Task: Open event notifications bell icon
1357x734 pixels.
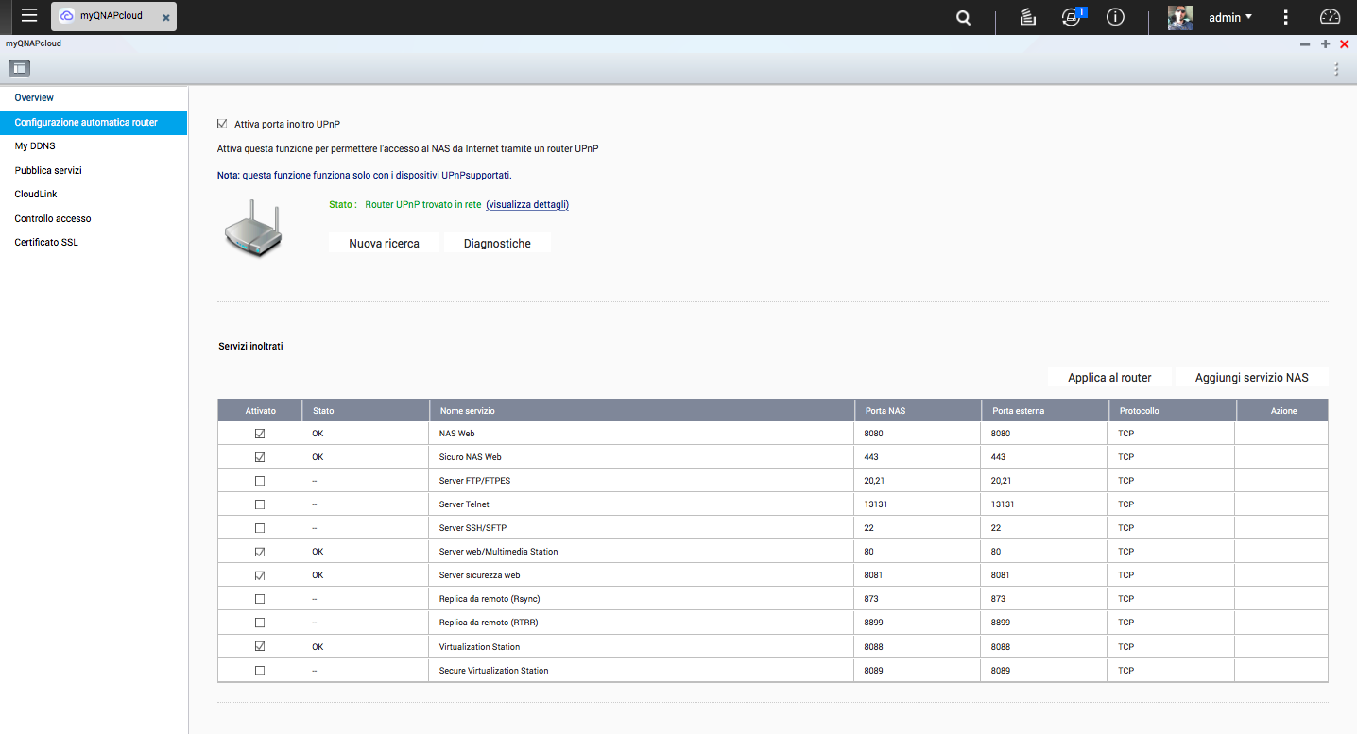Action: pos(1071,18)
